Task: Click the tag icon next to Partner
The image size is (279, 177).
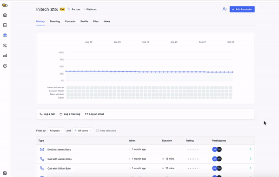Action: point(69,9)
